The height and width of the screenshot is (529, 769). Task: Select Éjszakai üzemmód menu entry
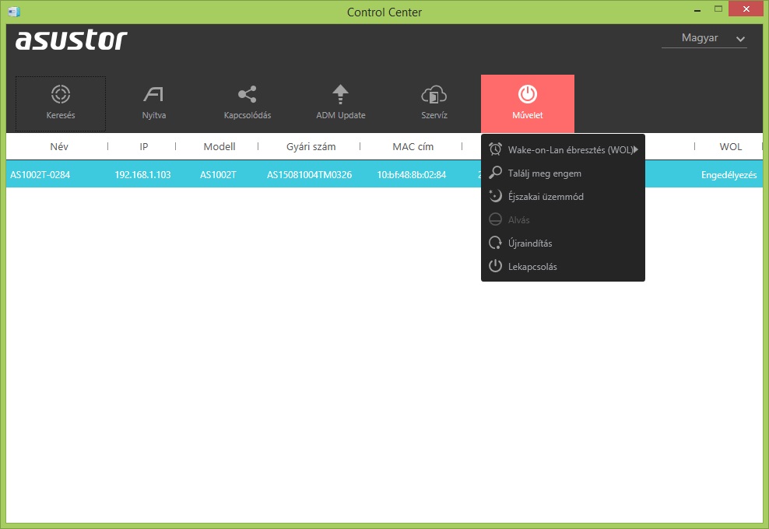point(563,197)
